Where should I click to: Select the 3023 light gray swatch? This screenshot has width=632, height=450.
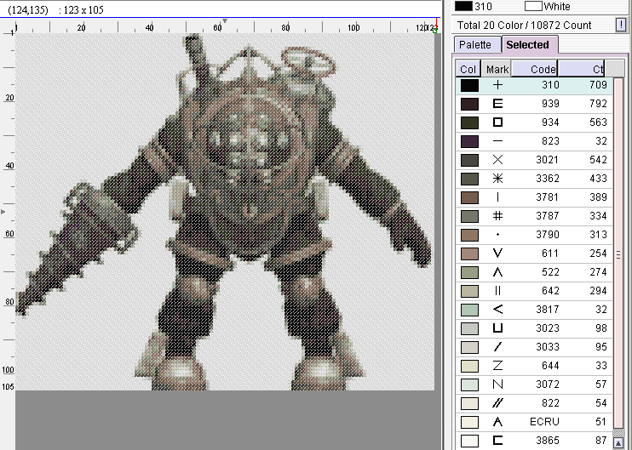[469, 328]
